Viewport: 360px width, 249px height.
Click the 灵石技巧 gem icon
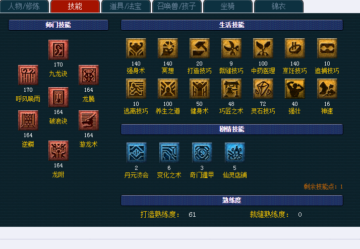pyautogui.click(x=263, y=89)
